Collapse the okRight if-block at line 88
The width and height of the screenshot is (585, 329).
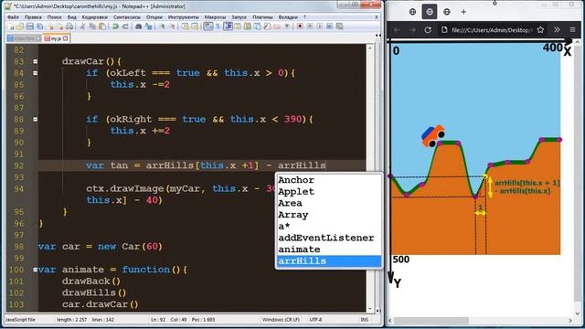pyautogui.click(x=35, y=120)
